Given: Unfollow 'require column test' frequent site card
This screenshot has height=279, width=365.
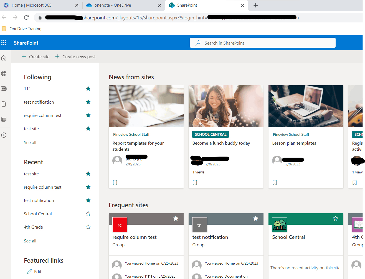Looking at the screenshot, I should click(176, 219).
